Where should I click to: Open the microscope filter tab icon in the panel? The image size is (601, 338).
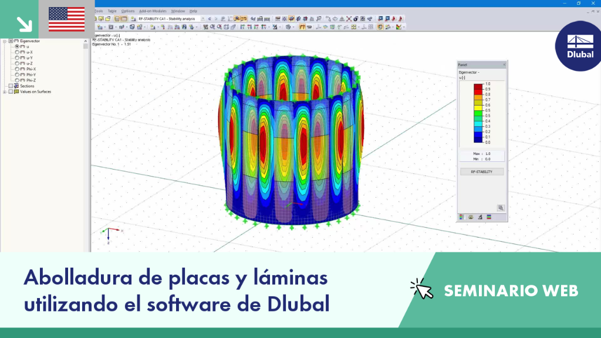tap(480, 217)
